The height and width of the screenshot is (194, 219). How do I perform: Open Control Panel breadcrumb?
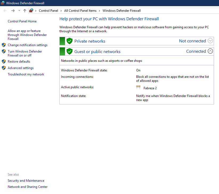[48, 11]
